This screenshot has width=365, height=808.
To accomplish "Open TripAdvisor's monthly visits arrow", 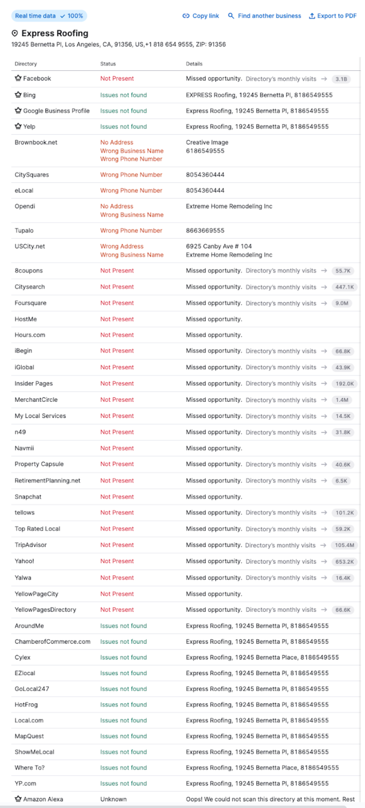I will tap(324, 545).
